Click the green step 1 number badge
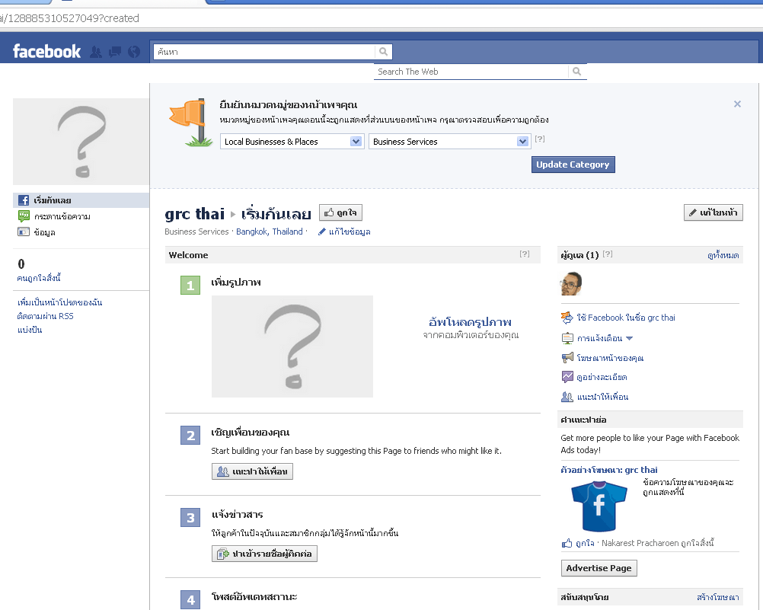 [x=190, y=286]
